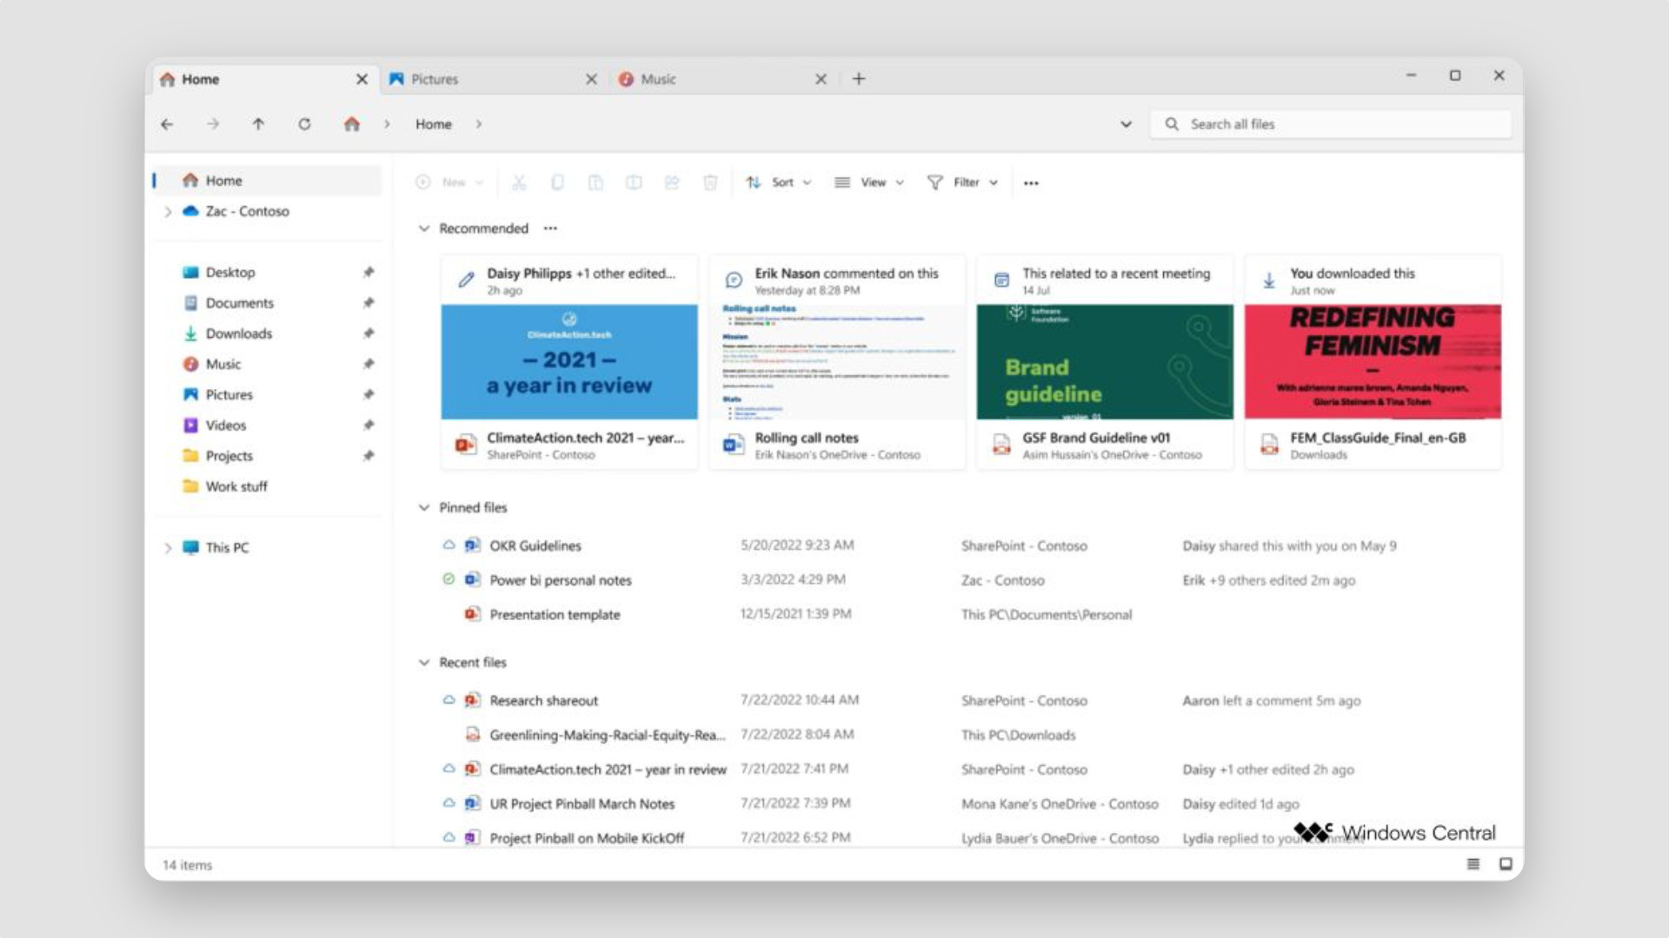Unpin Documents using its pin icon
1669x938 pixels.
[x=369, y=303]
